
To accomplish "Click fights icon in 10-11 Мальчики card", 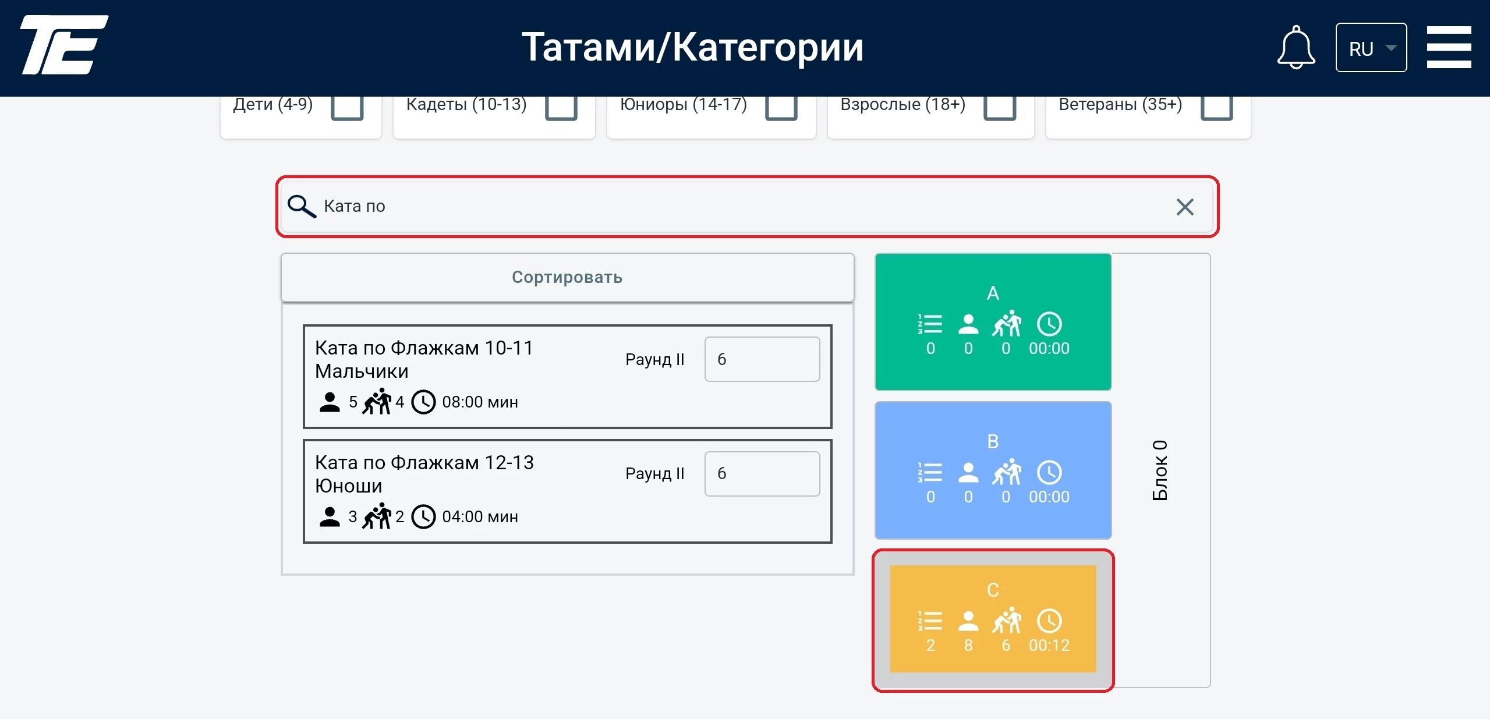I will pyautogui.click(x=377, y=401).
